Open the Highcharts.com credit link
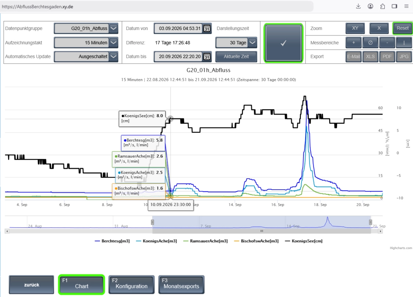This screenshot has width=413, height=297. point(401,248)
